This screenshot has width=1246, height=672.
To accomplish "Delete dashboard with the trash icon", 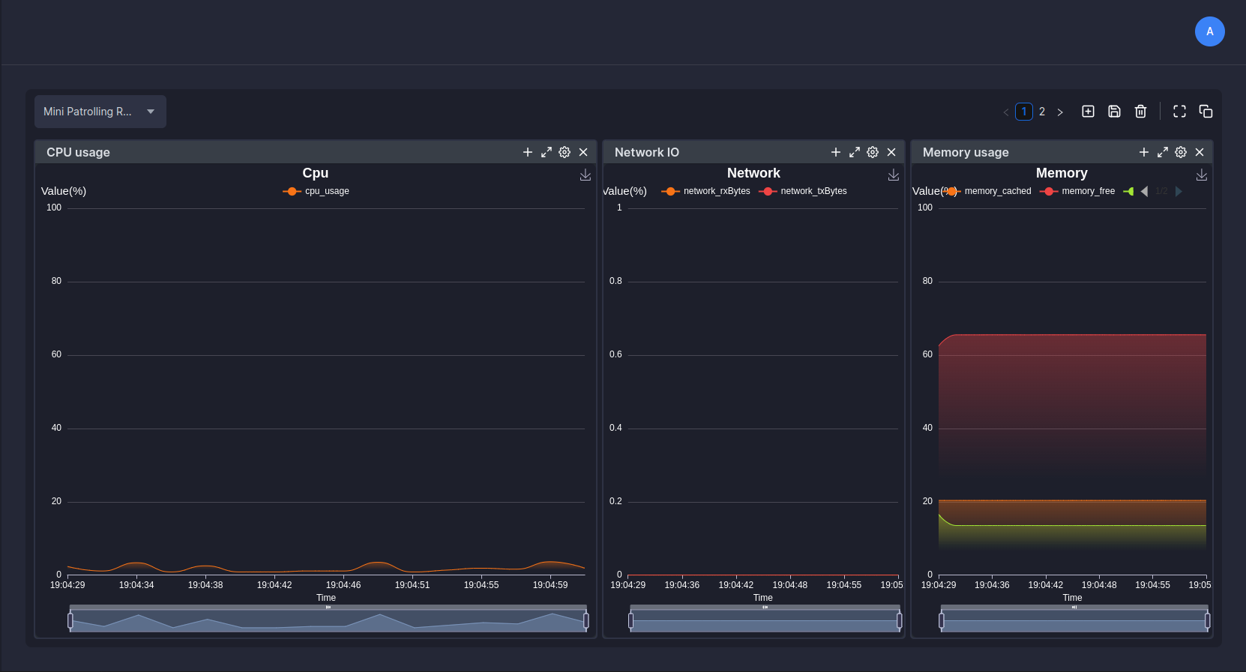I will [x=1140, y=112].
